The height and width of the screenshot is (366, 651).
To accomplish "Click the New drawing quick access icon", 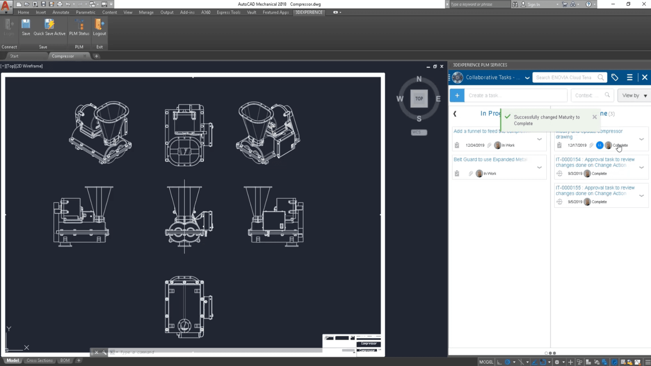I will (x=19, y=4).
